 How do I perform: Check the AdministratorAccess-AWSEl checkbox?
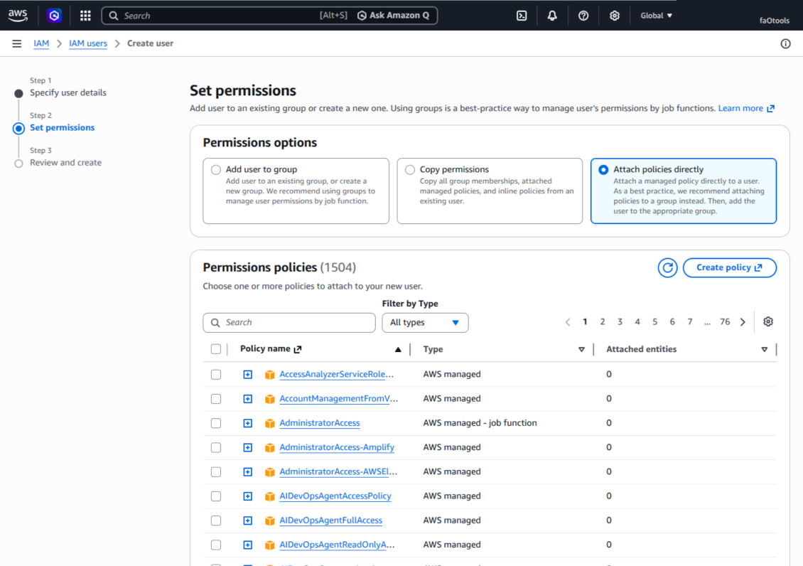[216, 471]
